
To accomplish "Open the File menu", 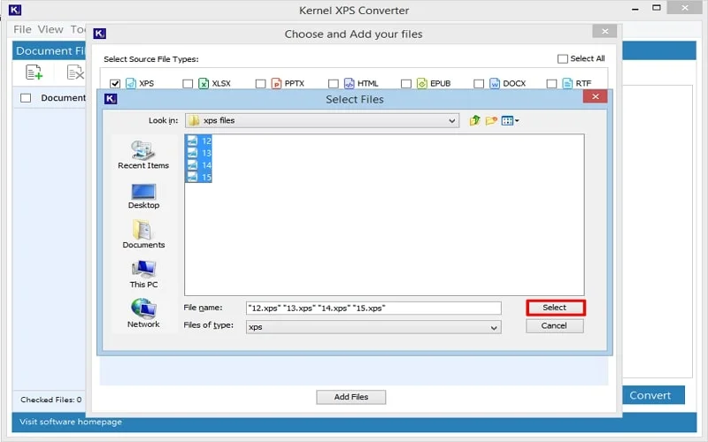I will pos(22,29).
